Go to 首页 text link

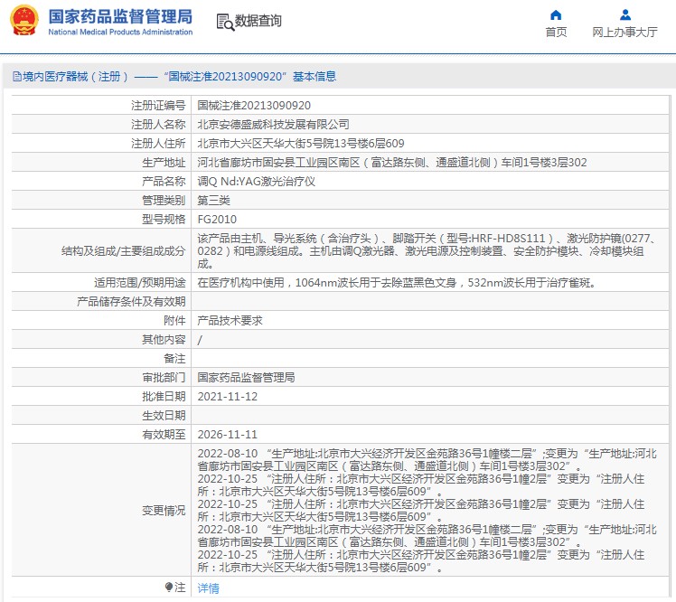pos(556,33)
